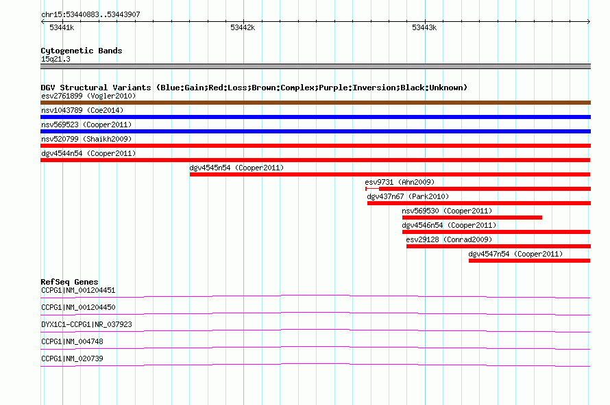This screenshot has height=405, width=610.
Task: Click gene label CCPG1|NM_001204450
Action: click(78, 308)
